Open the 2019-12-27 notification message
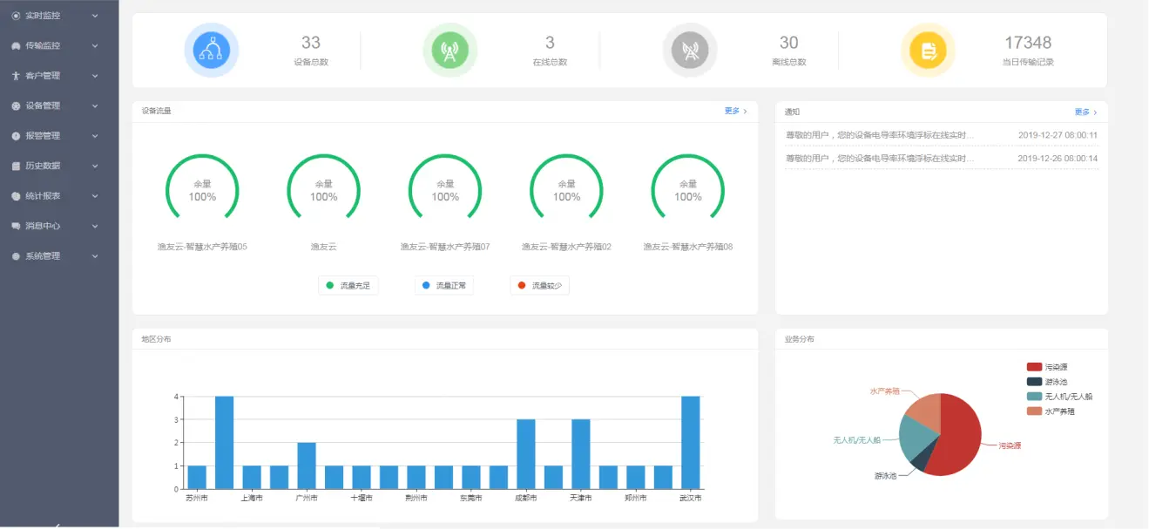The image size is (1149, 530). tap(879, 135)
